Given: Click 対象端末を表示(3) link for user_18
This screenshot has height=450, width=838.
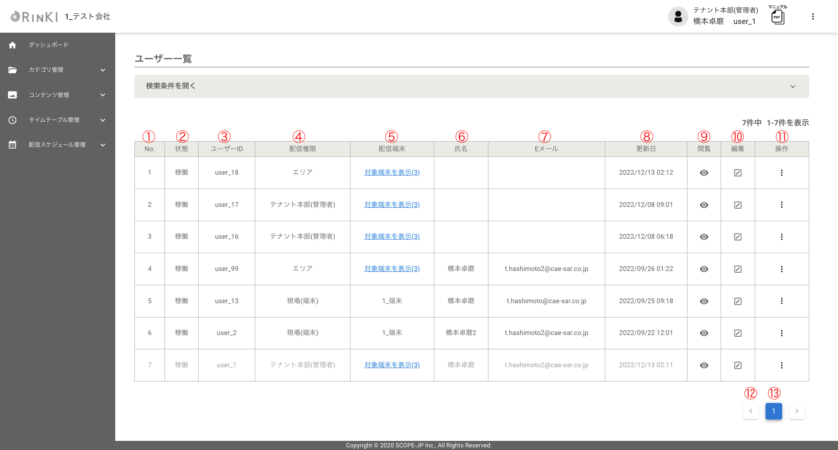Looking at the screenshot, I should pyautogui.click(x=392, y=173).
